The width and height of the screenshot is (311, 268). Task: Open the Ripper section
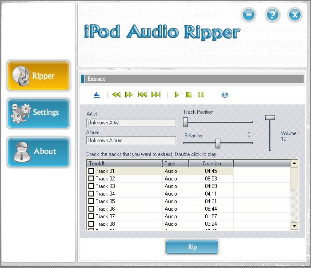pos(39,76)
